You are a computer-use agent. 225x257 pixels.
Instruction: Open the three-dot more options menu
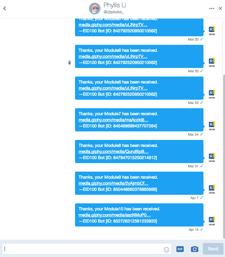pos(212,9)
